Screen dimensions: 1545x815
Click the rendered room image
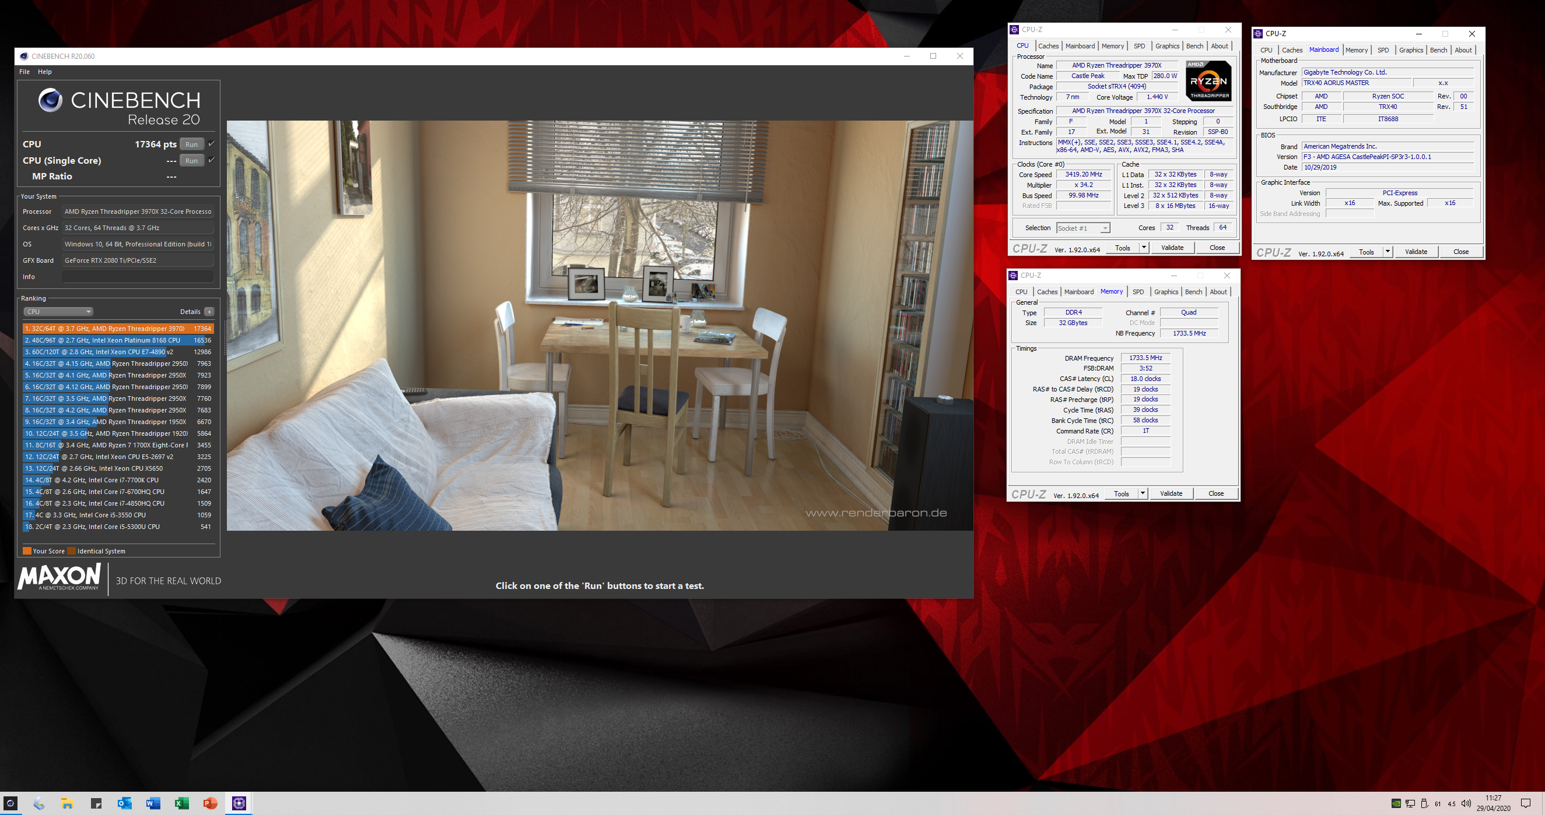click(600, 326)
